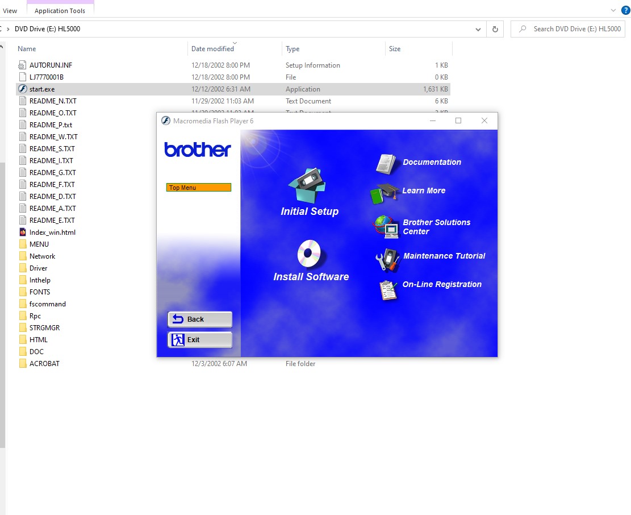Select the start.exe Flash application file
The image size is (631, 515).
(42, 89)
